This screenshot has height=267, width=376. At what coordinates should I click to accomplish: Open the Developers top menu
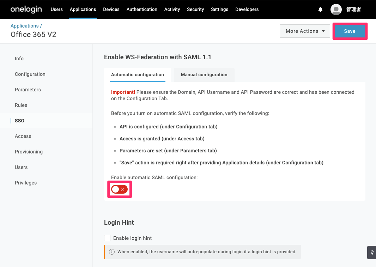pyautogui.click(x=247, y=10)
